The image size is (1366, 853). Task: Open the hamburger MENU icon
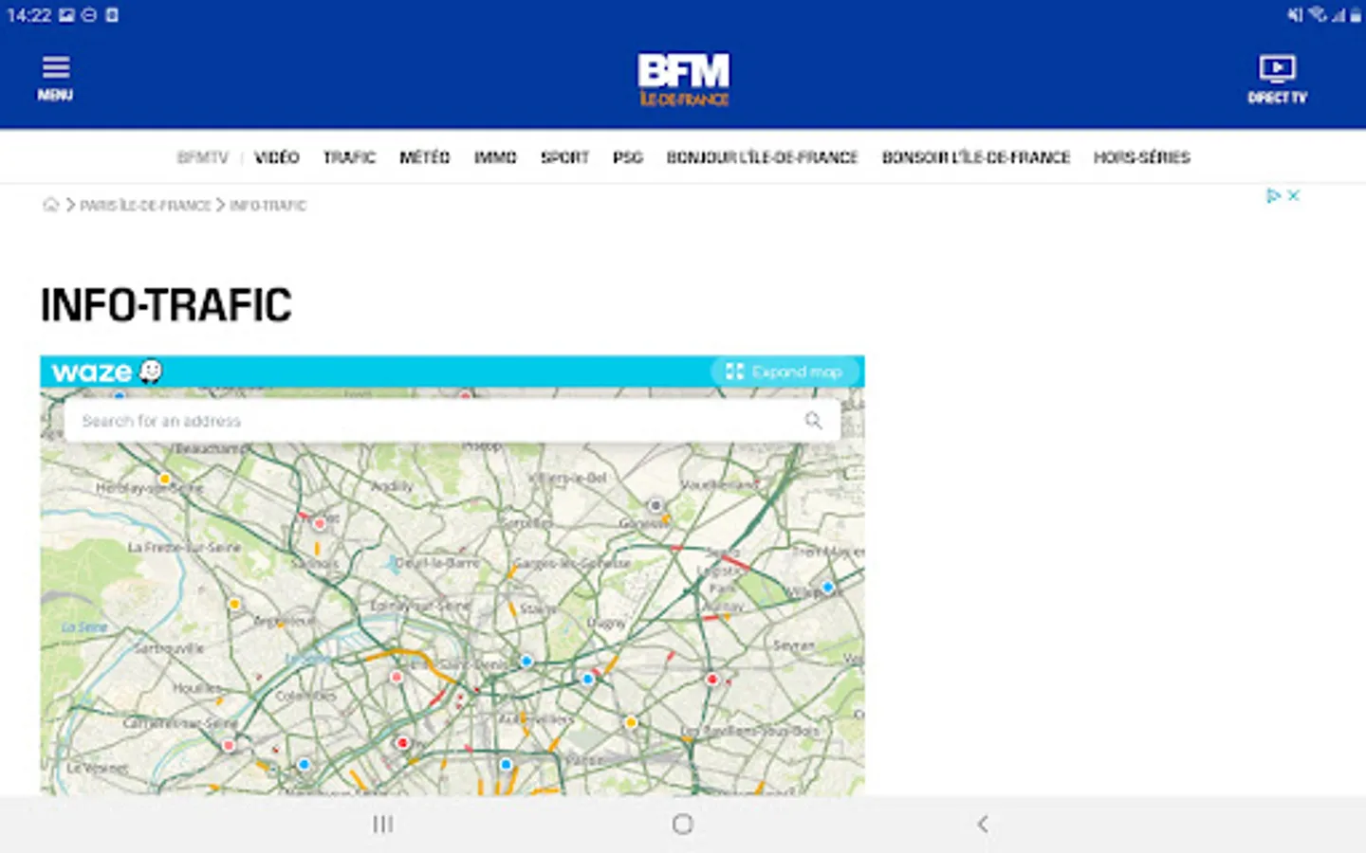pos(55,79)
